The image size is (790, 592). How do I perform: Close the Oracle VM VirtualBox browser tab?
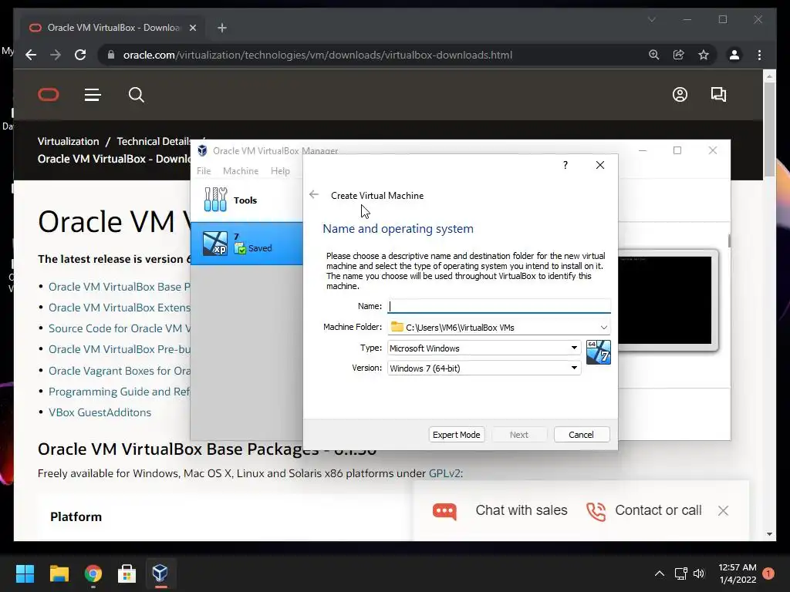point(192,28)
